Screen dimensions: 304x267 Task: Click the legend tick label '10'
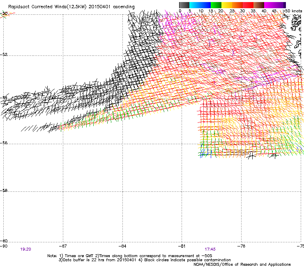pyautogui.click(x=201, y=11)
